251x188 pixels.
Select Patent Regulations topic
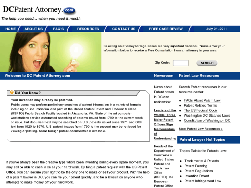pyautogui.click(x=199, y=171)
